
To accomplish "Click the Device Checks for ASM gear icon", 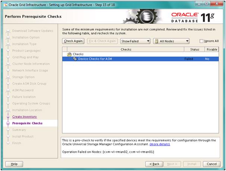I will tap(75, 59).
